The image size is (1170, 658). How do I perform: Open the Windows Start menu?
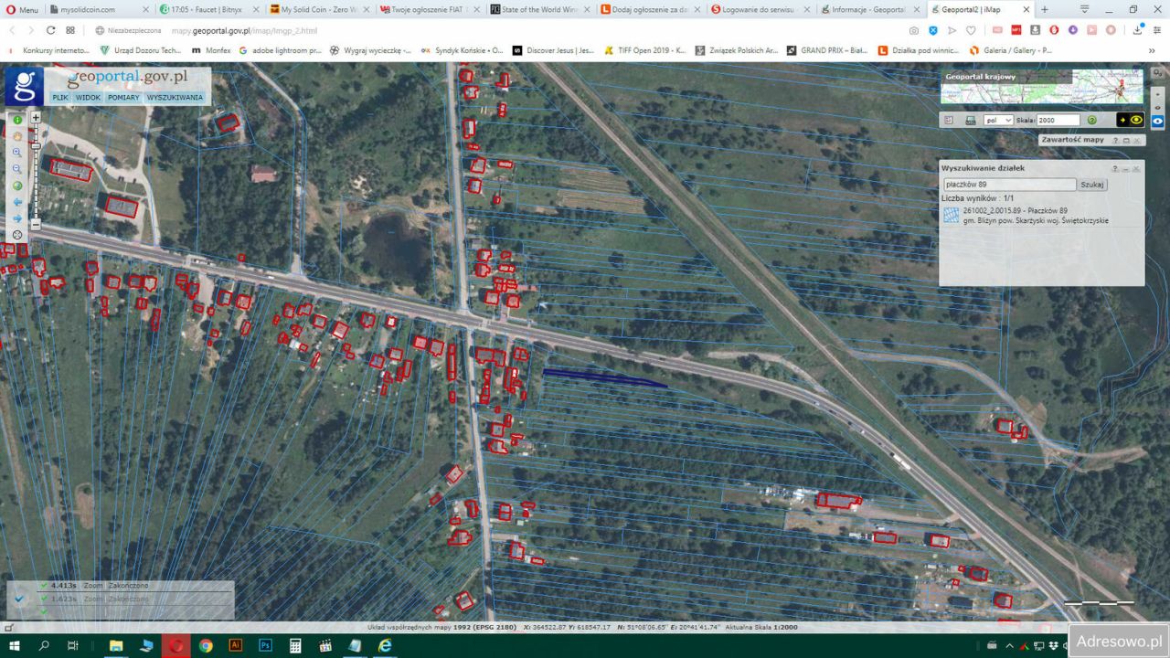coord(16,645)
